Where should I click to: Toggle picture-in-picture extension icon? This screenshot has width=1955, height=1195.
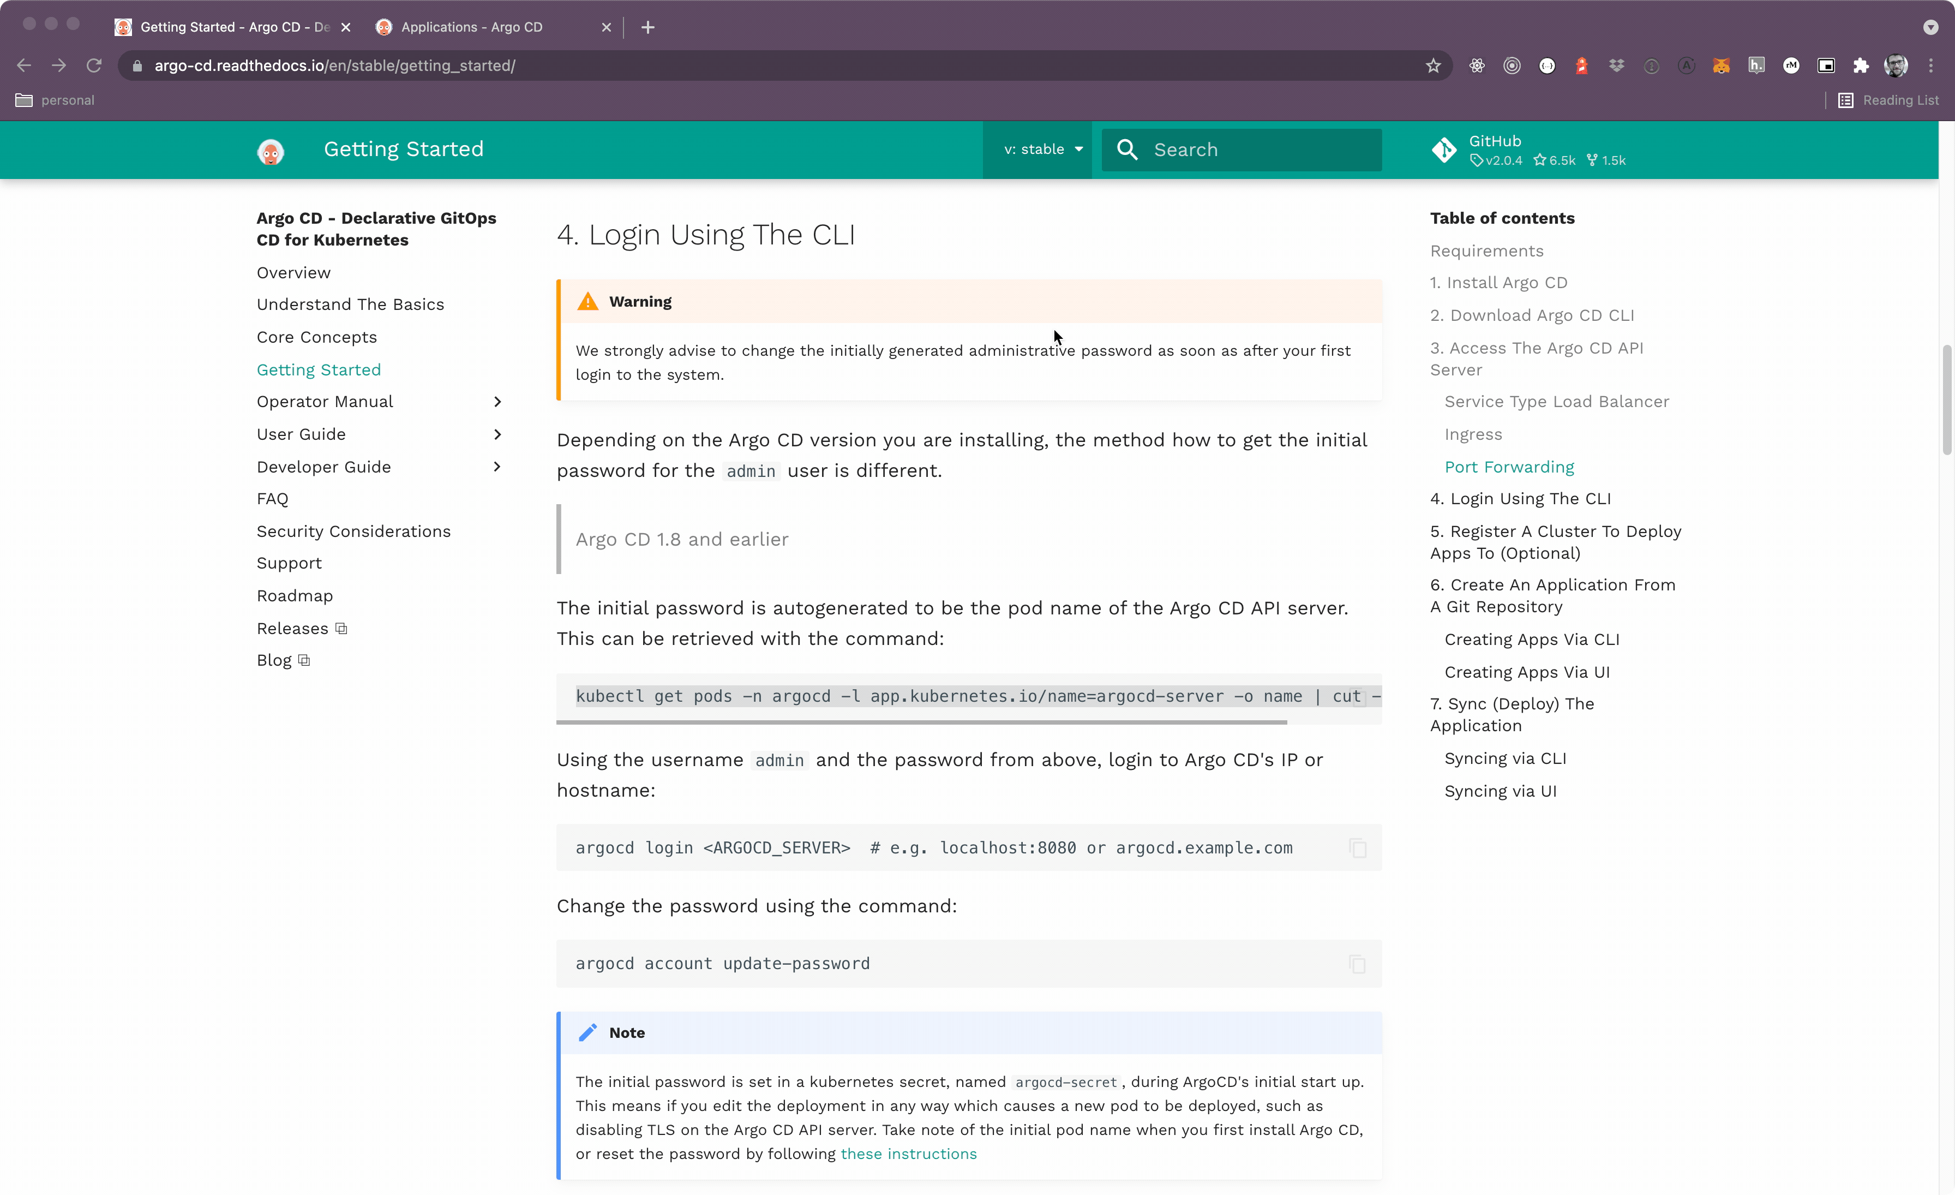(x=1826, y=66)
